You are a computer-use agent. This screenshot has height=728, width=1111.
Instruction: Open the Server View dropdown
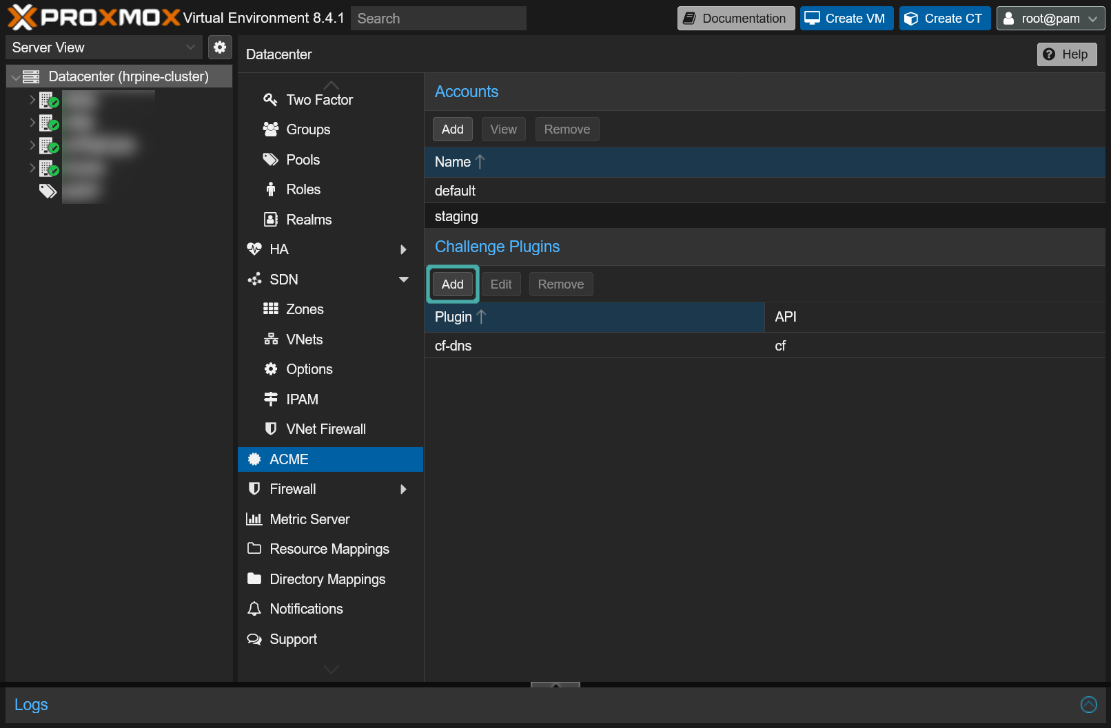(104, 48)
